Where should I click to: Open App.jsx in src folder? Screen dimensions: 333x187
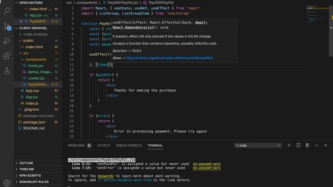point(32,97)
